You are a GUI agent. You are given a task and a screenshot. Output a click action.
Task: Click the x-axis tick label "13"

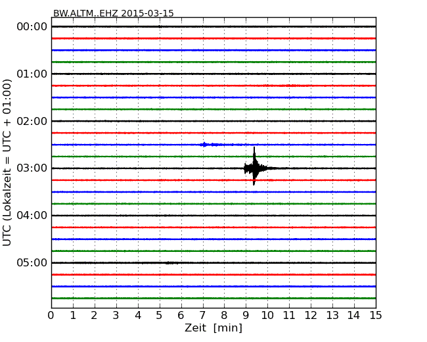332,316
